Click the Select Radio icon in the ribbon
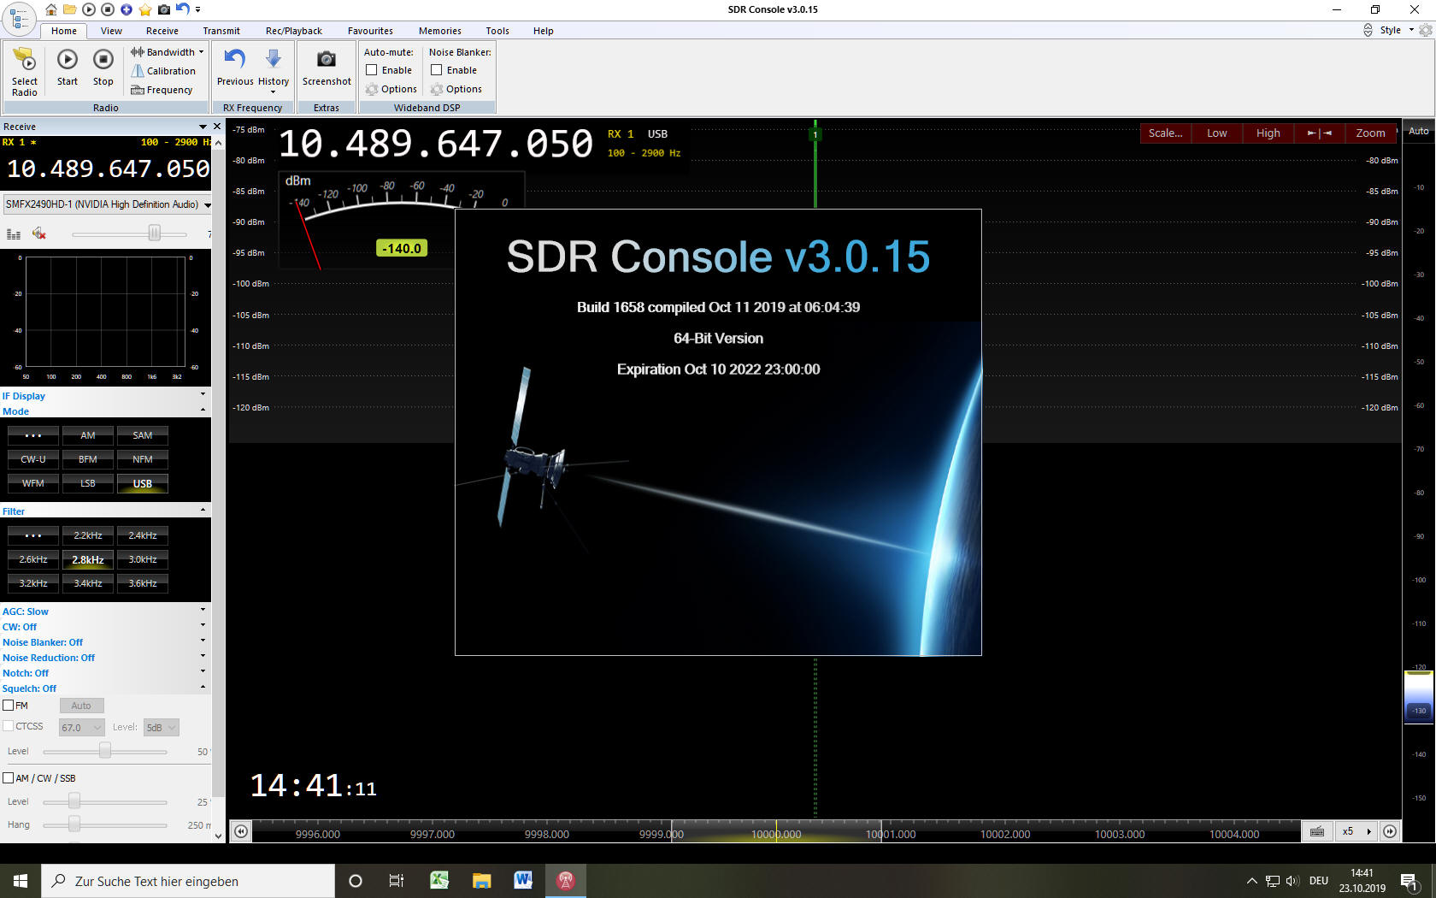 (25, 71)
